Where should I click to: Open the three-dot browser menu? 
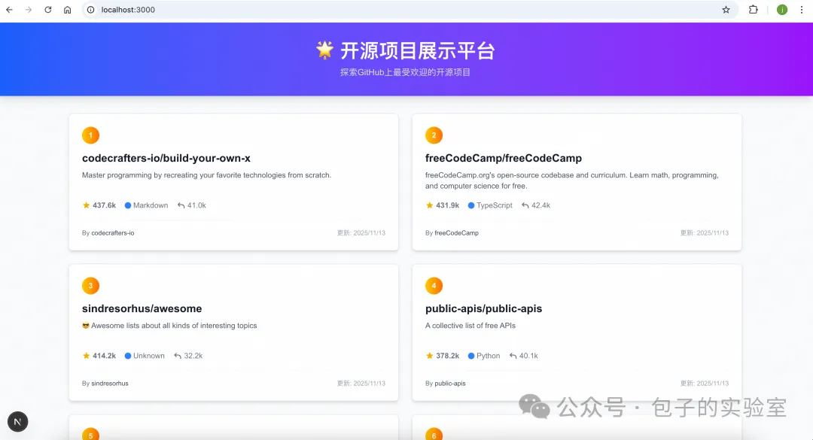click(801, 10)
